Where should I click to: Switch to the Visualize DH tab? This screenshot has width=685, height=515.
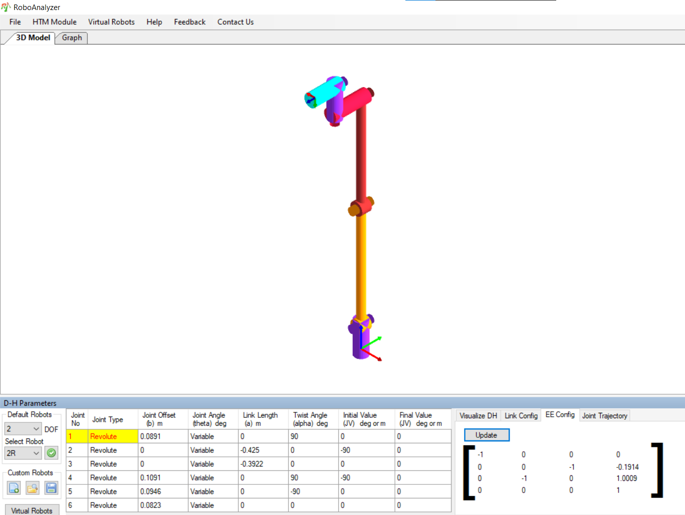[x=478, y=416]
